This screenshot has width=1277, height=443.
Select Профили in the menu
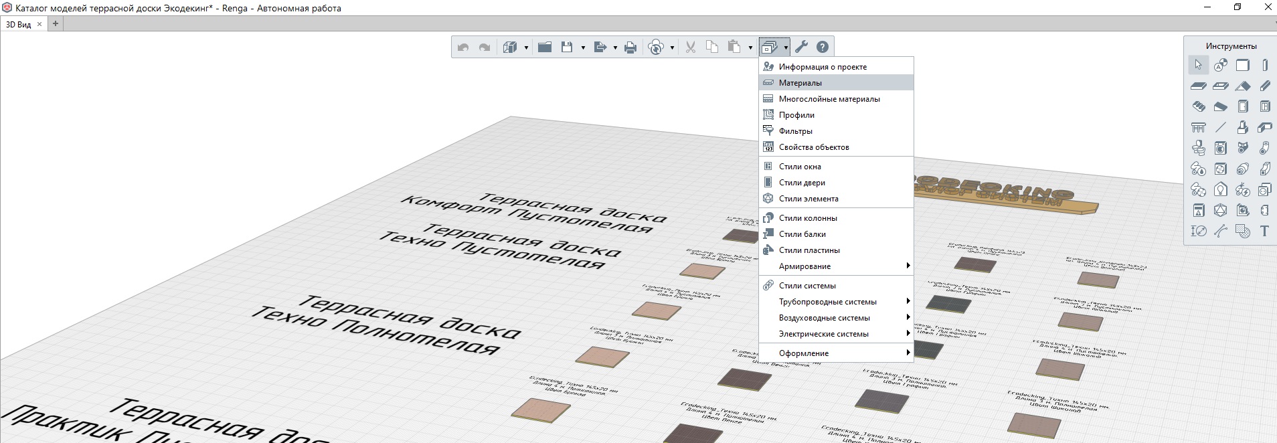coord(836,114)
